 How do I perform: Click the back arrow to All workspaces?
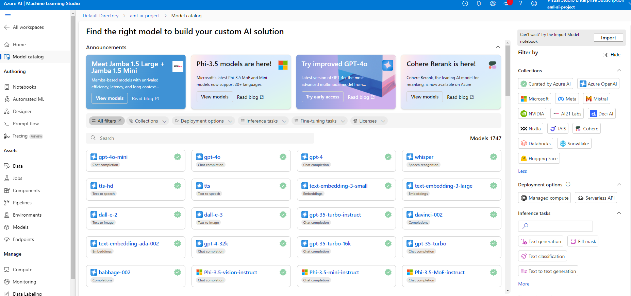pos(7,27)
